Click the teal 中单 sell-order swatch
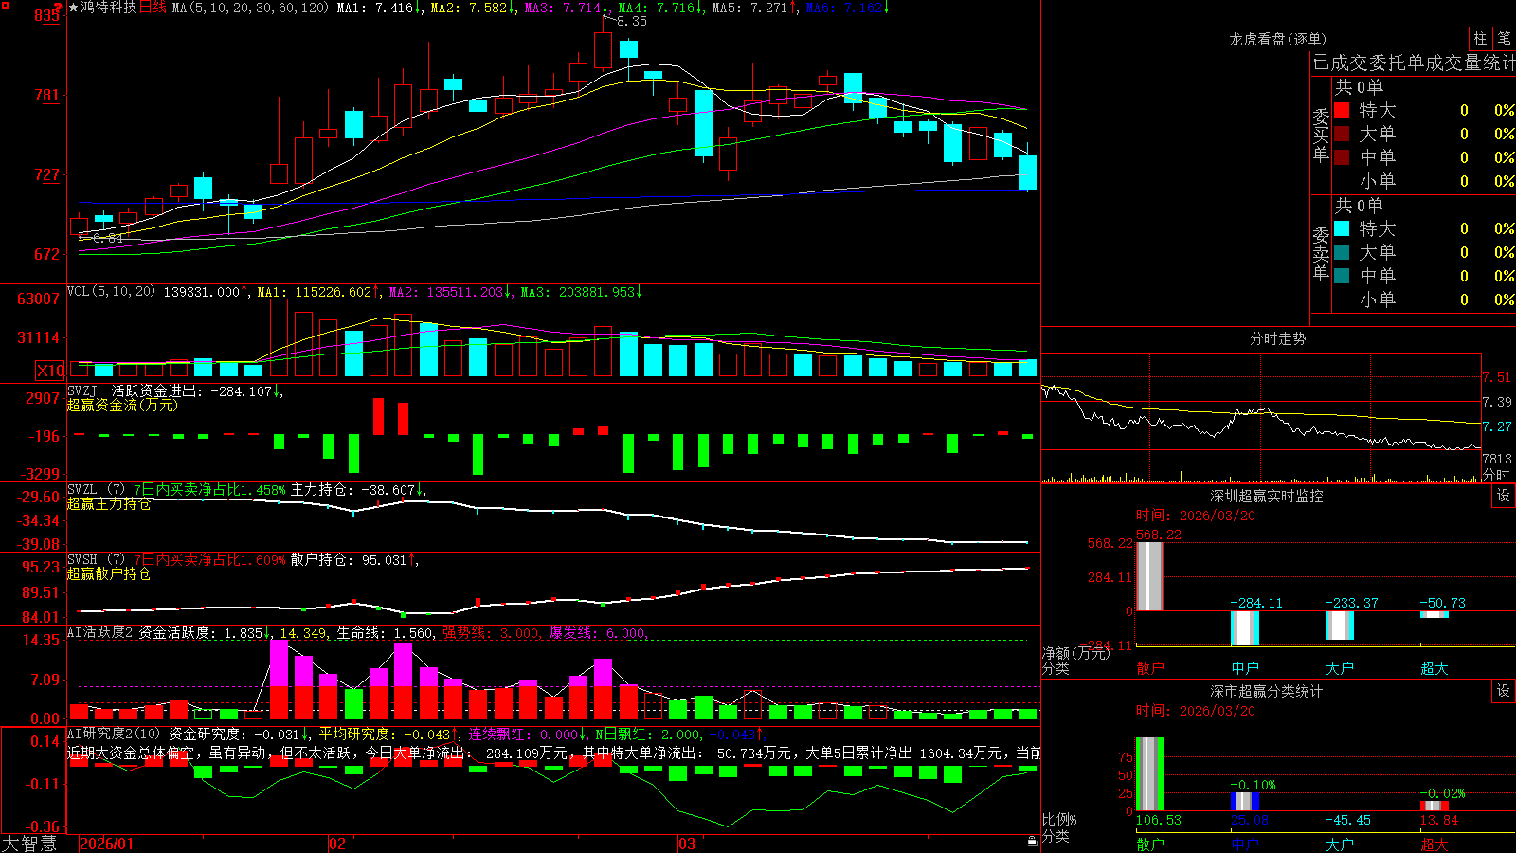Image resolution: width=1516 pixels, height=853 pixels. [x=1342, y=276]
